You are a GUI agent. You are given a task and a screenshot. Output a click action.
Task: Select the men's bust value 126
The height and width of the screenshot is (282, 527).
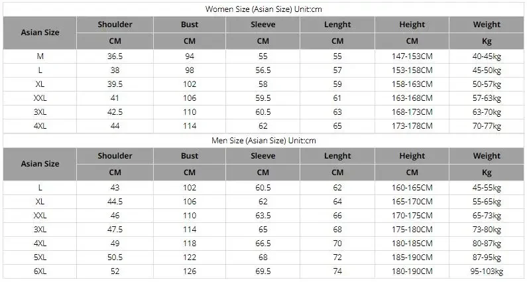coord(190,271)
